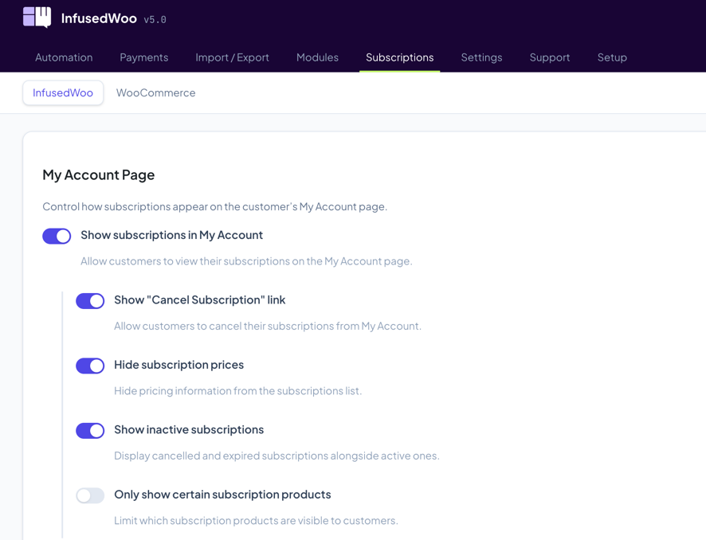Disable "Show inactive subscriptions"
The height and width of the screenshot is (540, 706).
click(90, 430)
